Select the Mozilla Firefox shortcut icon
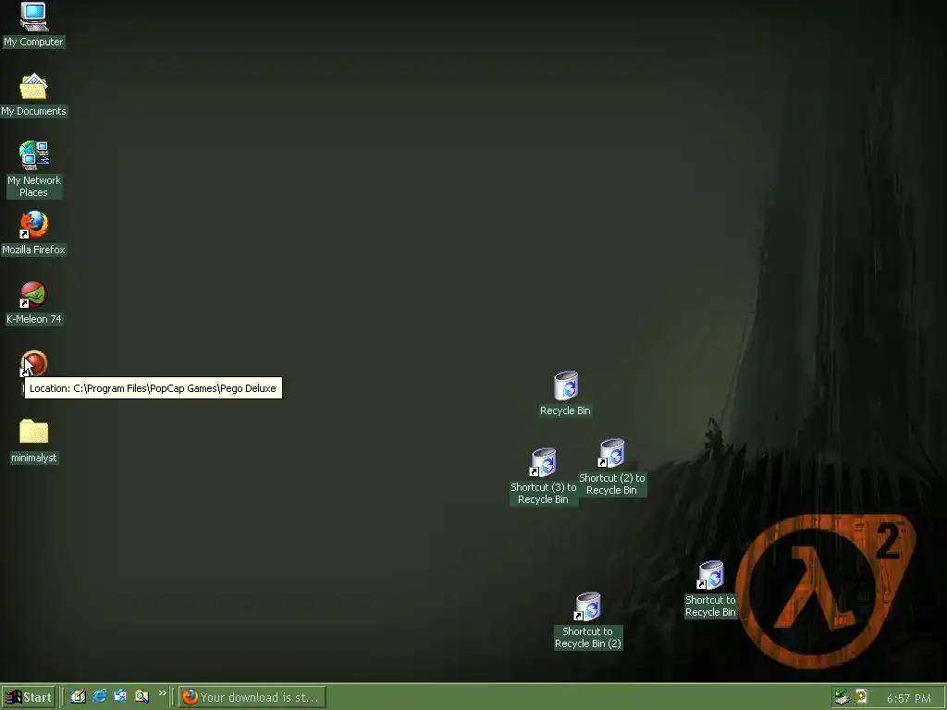947x710 pixels. point(34,225)
